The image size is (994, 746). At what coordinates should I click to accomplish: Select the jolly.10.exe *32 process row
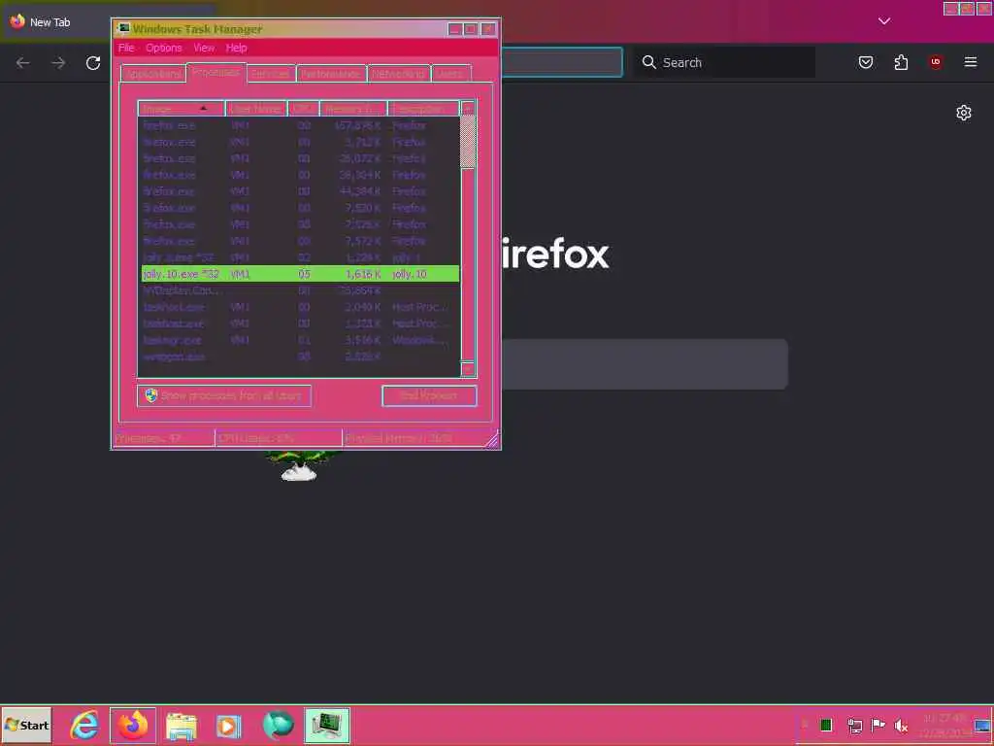(x=301, y=274)
